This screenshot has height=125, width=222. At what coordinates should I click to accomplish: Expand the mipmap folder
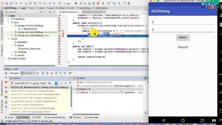pos(12,52)
